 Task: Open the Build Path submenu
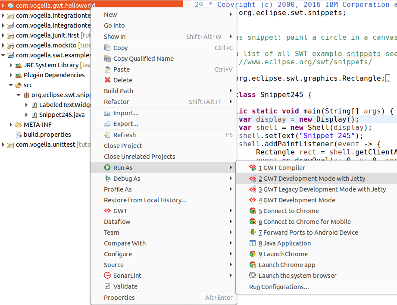(x=163, y=91)
